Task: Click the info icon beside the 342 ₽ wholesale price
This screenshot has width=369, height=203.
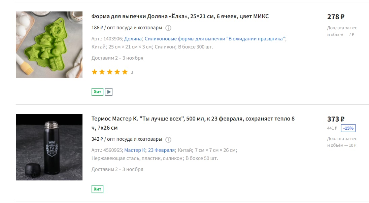Action: pyautogui.click(x=168, y=139)
